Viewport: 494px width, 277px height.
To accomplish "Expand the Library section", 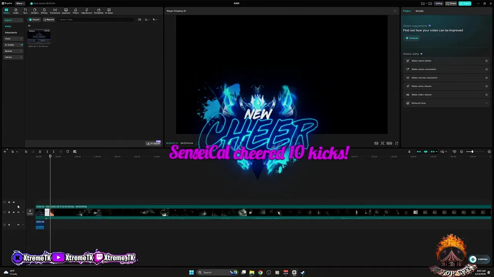I will click(13, 57).
